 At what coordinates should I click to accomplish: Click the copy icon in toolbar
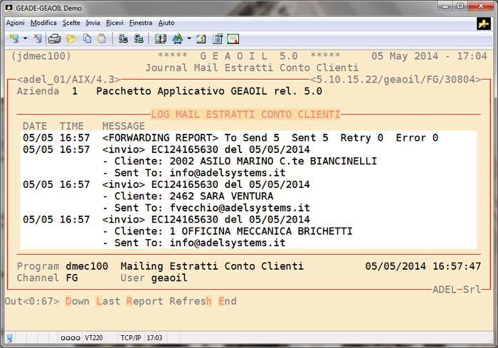[86, 38]
